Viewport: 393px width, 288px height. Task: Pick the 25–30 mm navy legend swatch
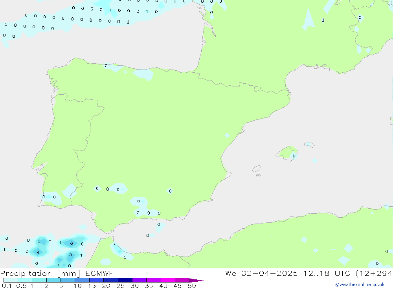pyautogui.click(x=125, y=280)
